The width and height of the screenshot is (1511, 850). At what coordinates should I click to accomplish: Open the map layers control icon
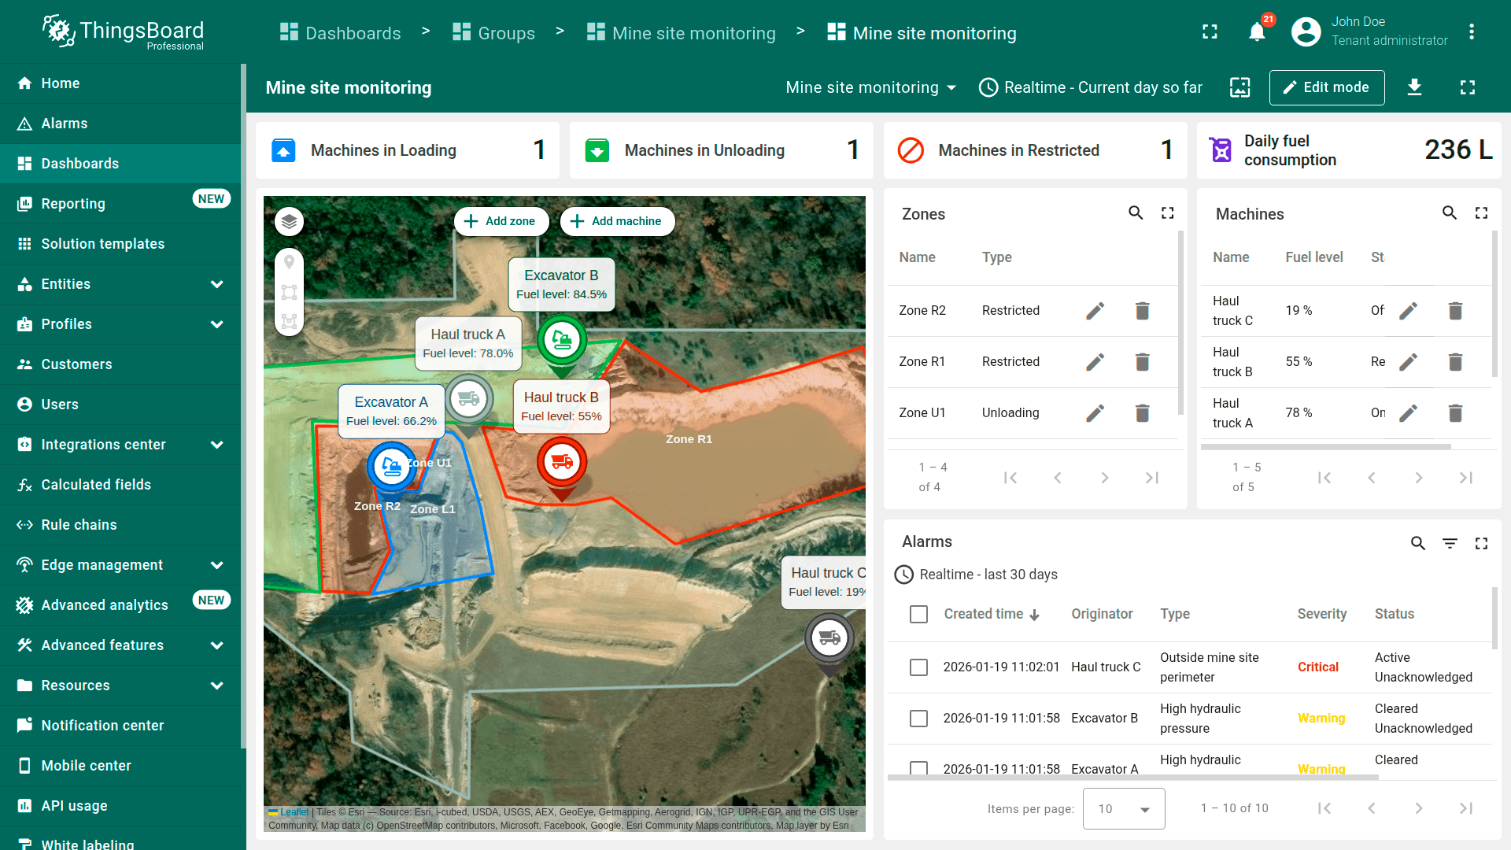click(289, 221)
